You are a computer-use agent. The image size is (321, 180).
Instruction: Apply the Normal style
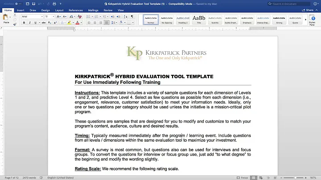click(151, 20)
